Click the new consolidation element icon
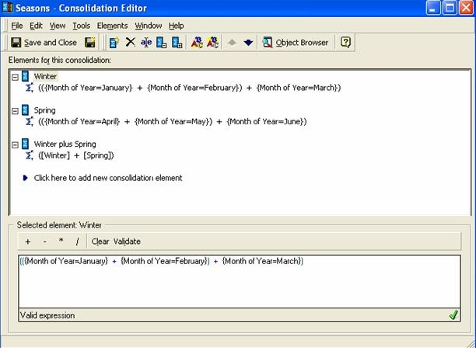The height and width of the screenshot is (348, 476). click(114, 43)
